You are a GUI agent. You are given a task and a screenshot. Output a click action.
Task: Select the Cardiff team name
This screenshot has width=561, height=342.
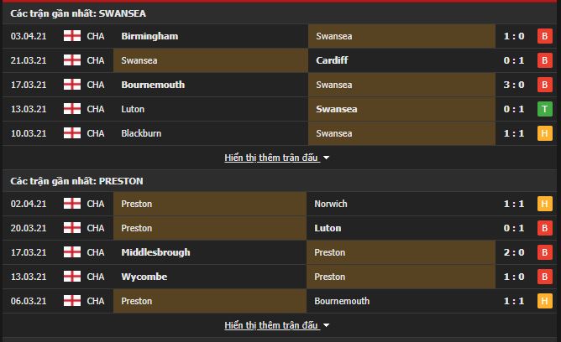pos(332,60)
